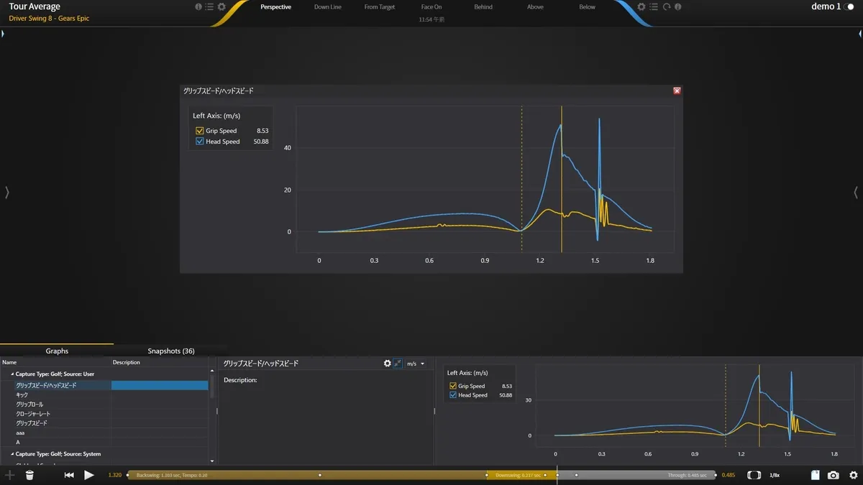The height and width of the screenshot is (485, 863).
Task: Expand Capture Type Golf Source System group
Action: click(x=12, y=454)
